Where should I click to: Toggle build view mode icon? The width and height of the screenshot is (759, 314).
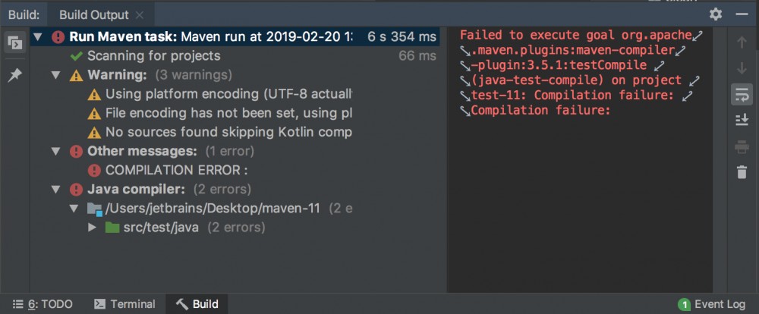(14, 42)
